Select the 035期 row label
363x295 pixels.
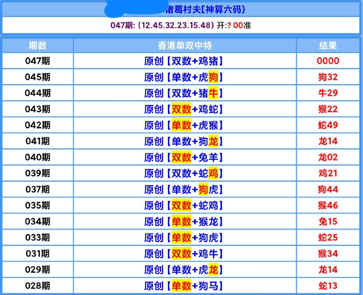[38, 205]
